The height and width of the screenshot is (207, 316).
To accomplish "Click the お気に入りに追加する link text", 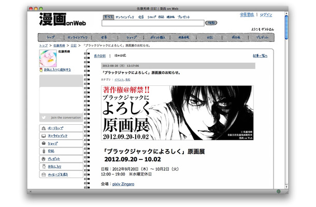I will tap(58, 70).
